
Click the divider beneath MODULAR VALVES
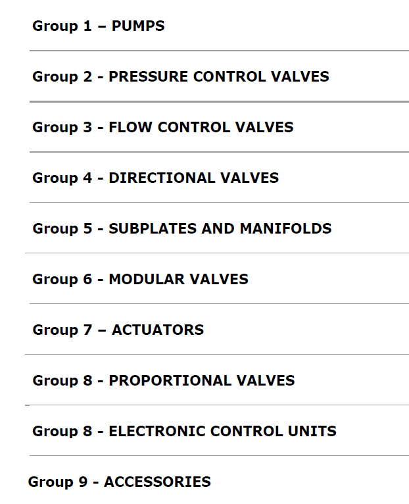coord(219,303)
